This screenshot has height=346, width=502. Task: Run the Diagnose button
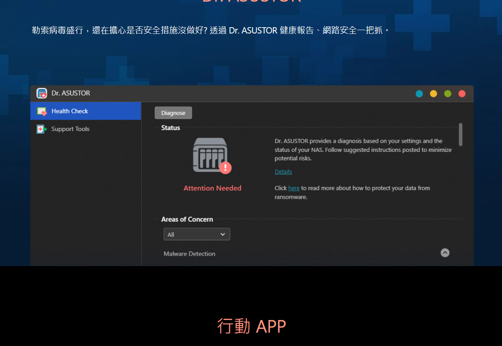[173, 113]
